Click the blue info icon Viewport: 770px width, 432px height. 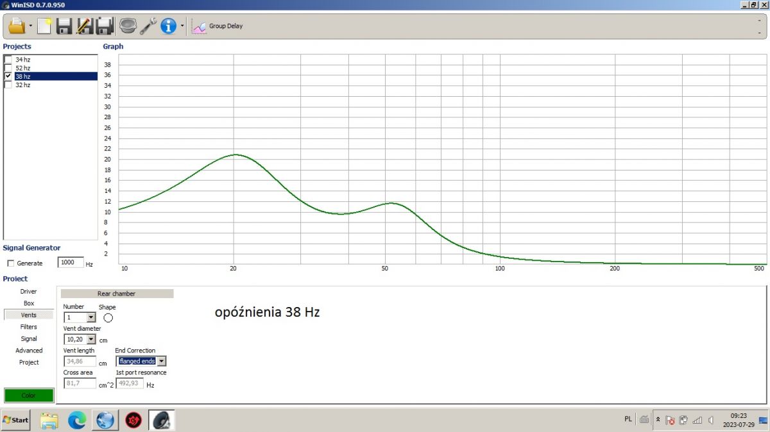coord(168,26)
